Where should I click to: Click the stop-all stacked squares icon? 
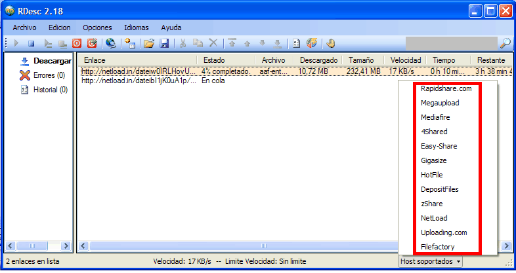tap(62, 44)
